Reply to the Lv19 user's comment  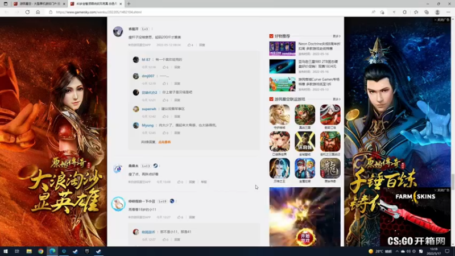pyautogui.click(x=192, y=217)
